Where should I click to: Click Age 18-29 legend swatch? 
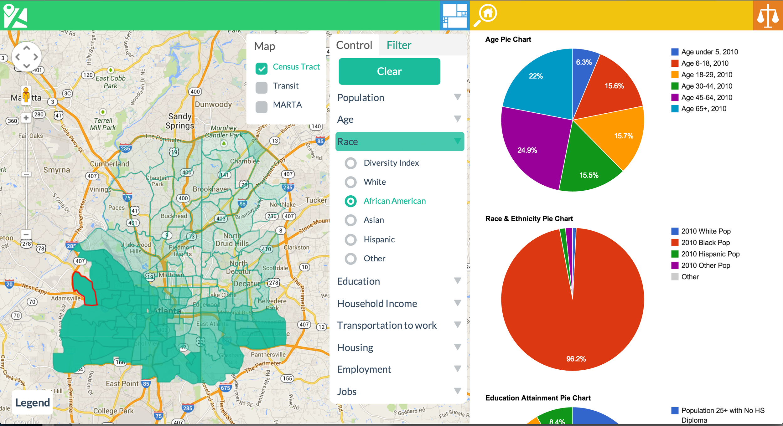(675, 74)
